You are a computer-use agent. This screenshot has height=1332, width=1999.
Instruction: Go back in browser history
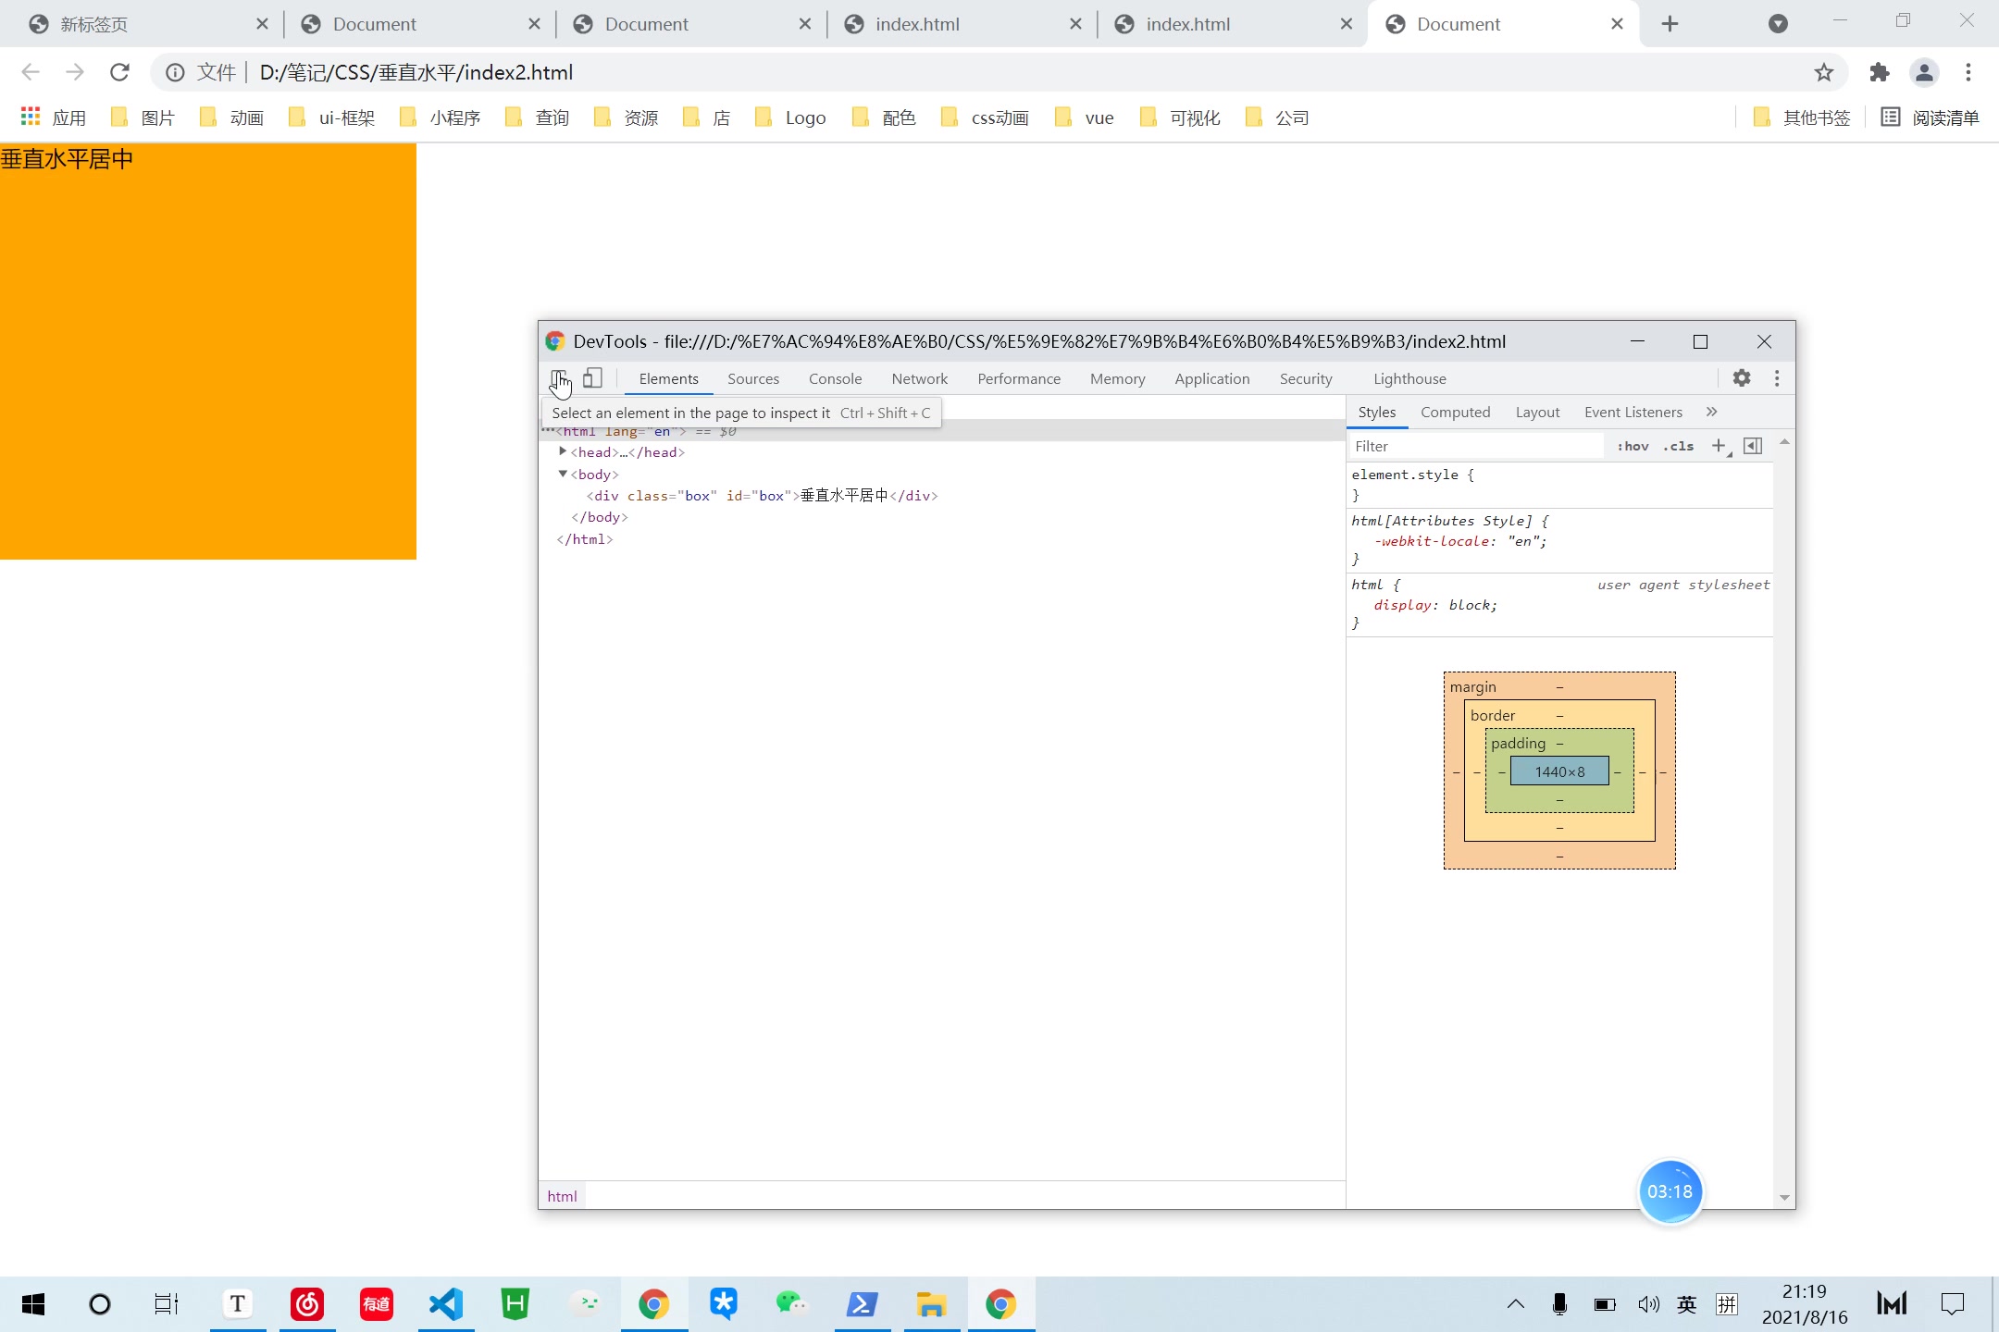click(x=31, y=72)
